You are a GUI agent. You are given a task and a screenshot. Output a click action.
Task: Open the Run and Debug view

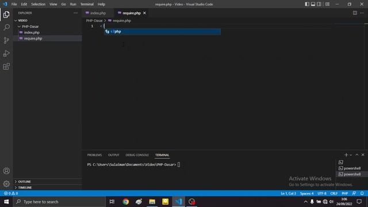[x=6, y=53]
